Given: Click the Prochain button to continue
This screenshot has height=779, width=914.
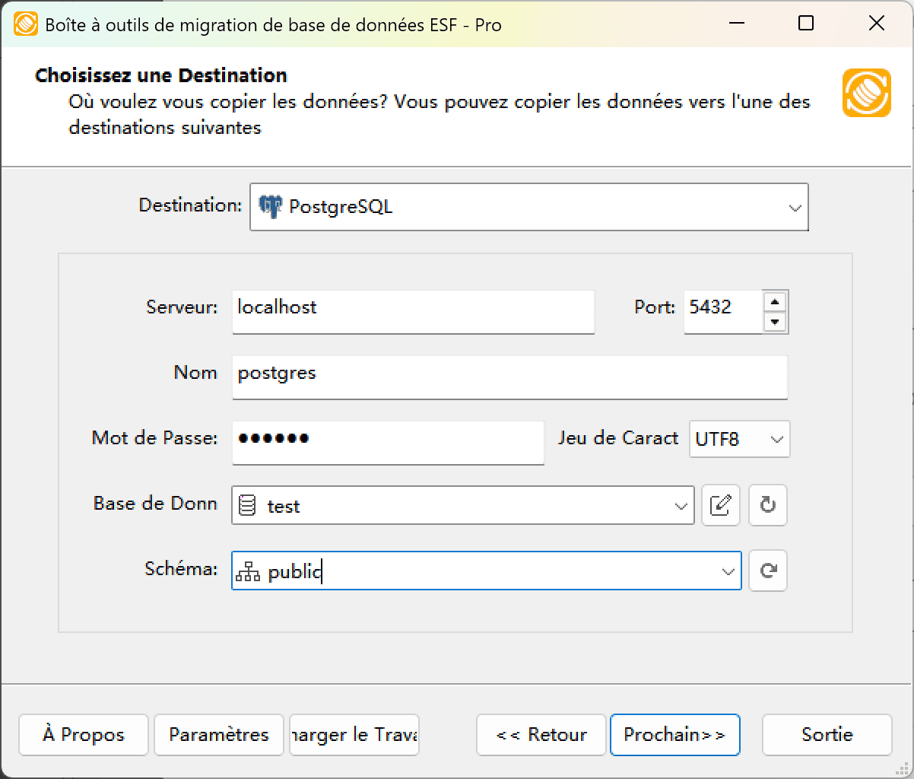Looking at the screenshot, I should [x=674, y=735].
